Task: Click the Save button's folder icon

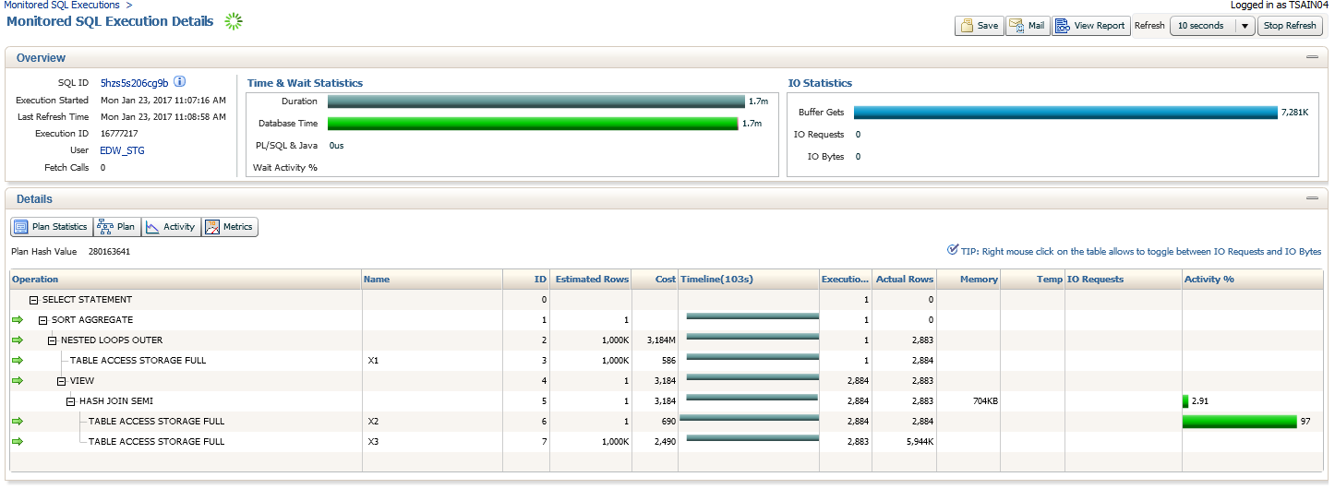Action: [x=967, y=26]
